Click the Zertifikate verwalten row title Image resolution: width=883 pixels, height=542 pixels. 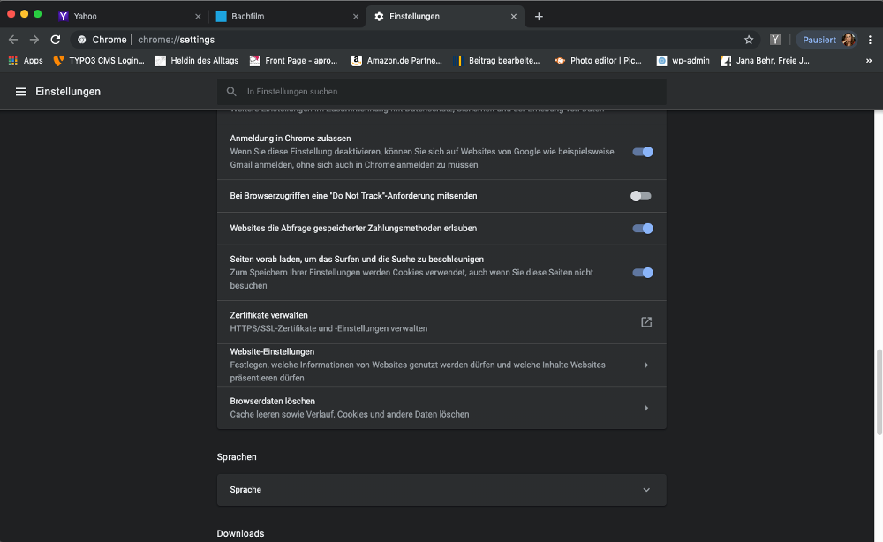pos(268,315)
